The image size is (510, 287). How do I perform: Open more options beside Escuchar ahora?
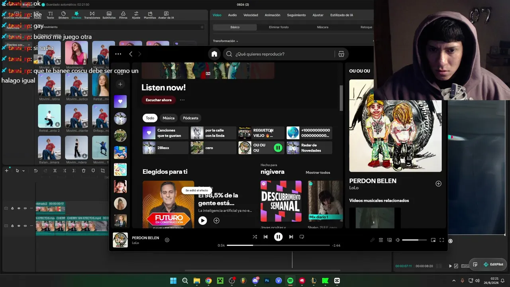182,100
